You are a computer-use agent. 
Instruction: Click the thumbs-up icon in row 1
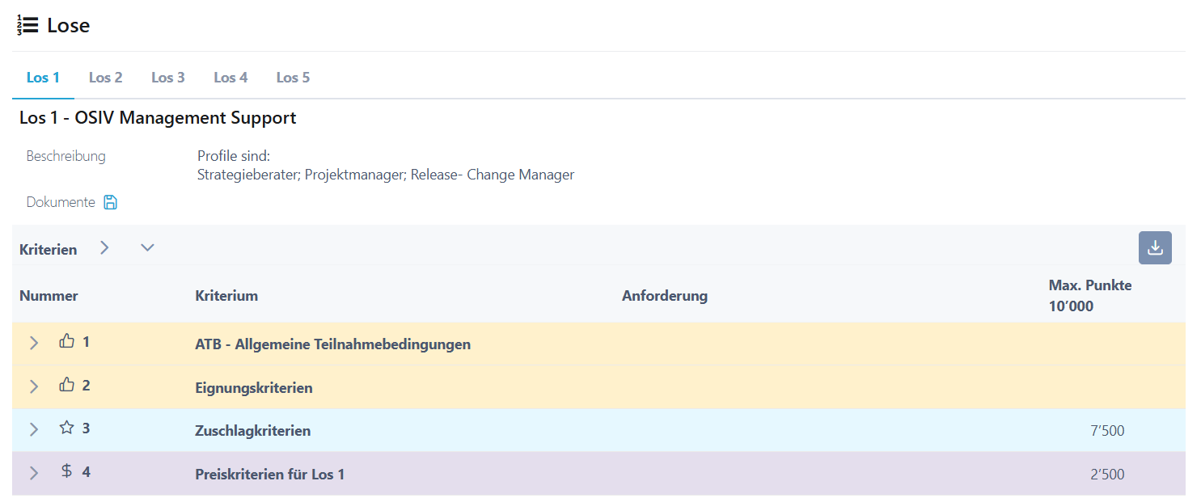coord(66,341)
